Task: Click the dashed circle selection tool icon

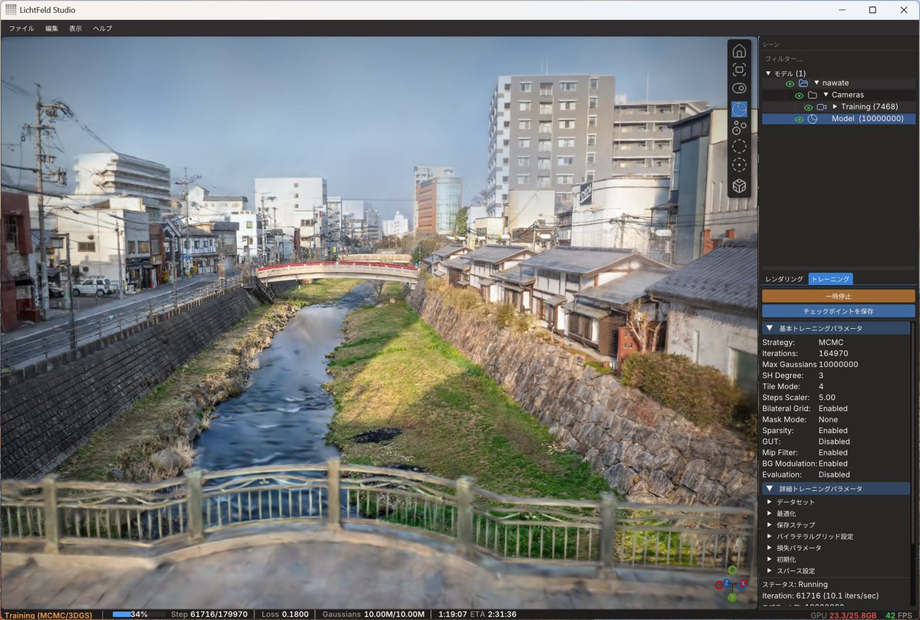Action: 739,146
